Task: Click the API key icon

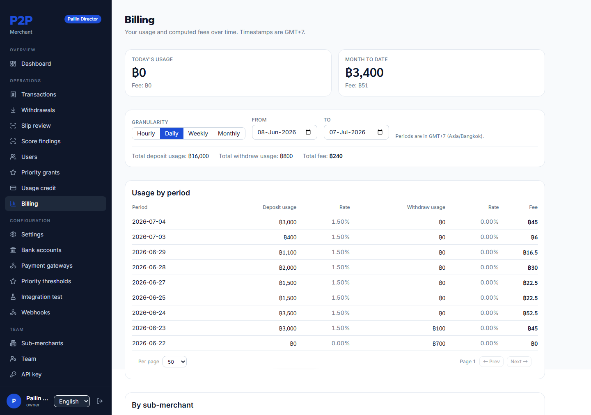Action: point(13,374)
